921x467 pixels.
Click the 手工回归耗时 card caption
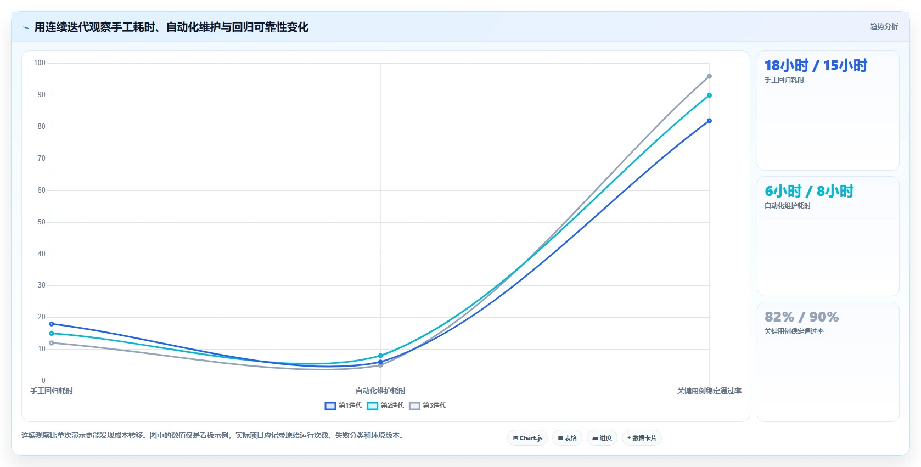click(784, 80)
